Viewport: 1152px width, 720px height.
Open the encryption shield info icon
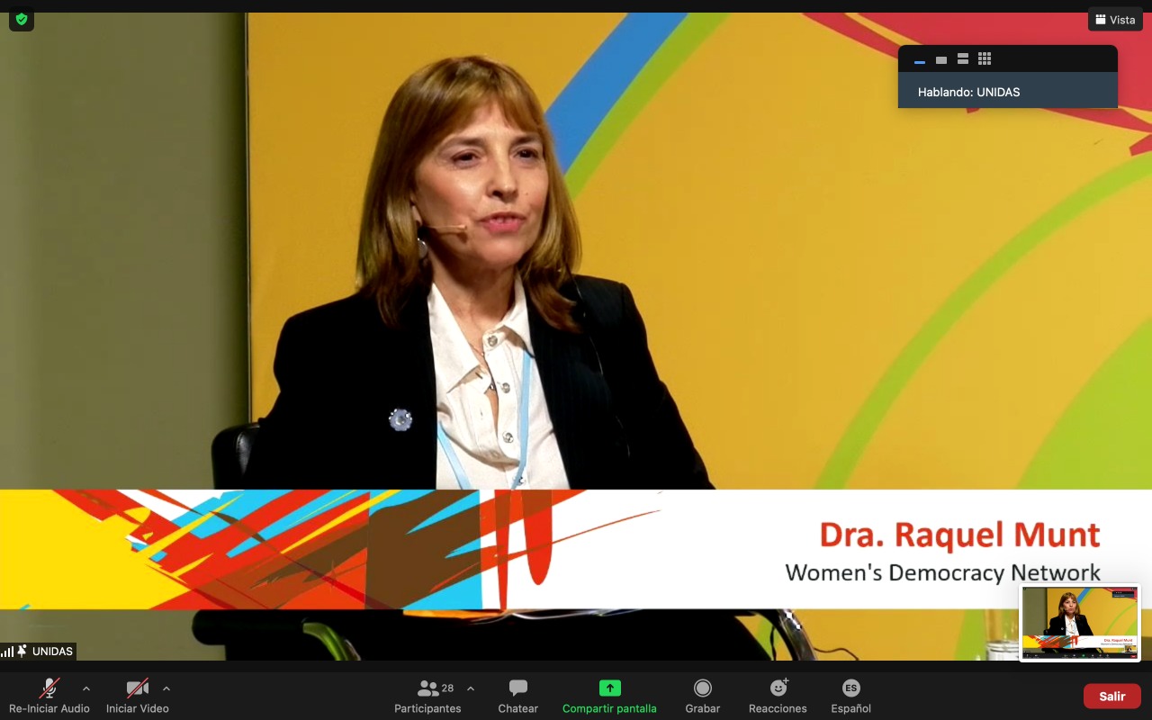pos(22,19)
